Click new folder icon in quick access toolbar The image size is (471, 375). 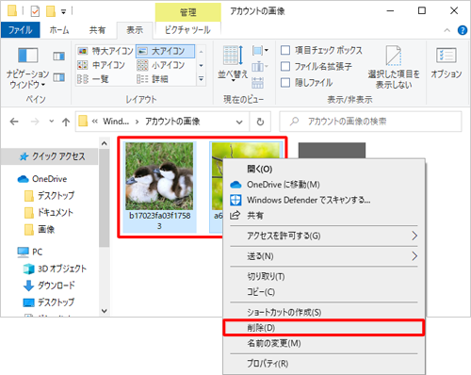click(51, 11)
